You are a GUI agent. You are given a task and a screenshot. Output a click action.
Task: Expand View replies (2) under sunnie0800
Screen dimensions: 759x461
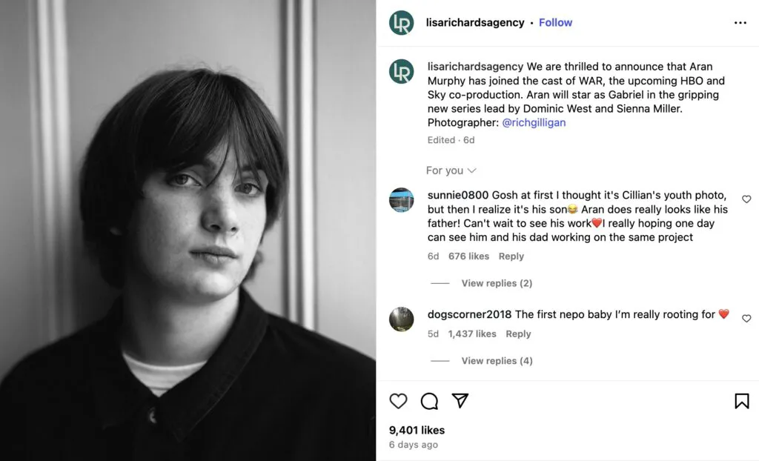497,283
